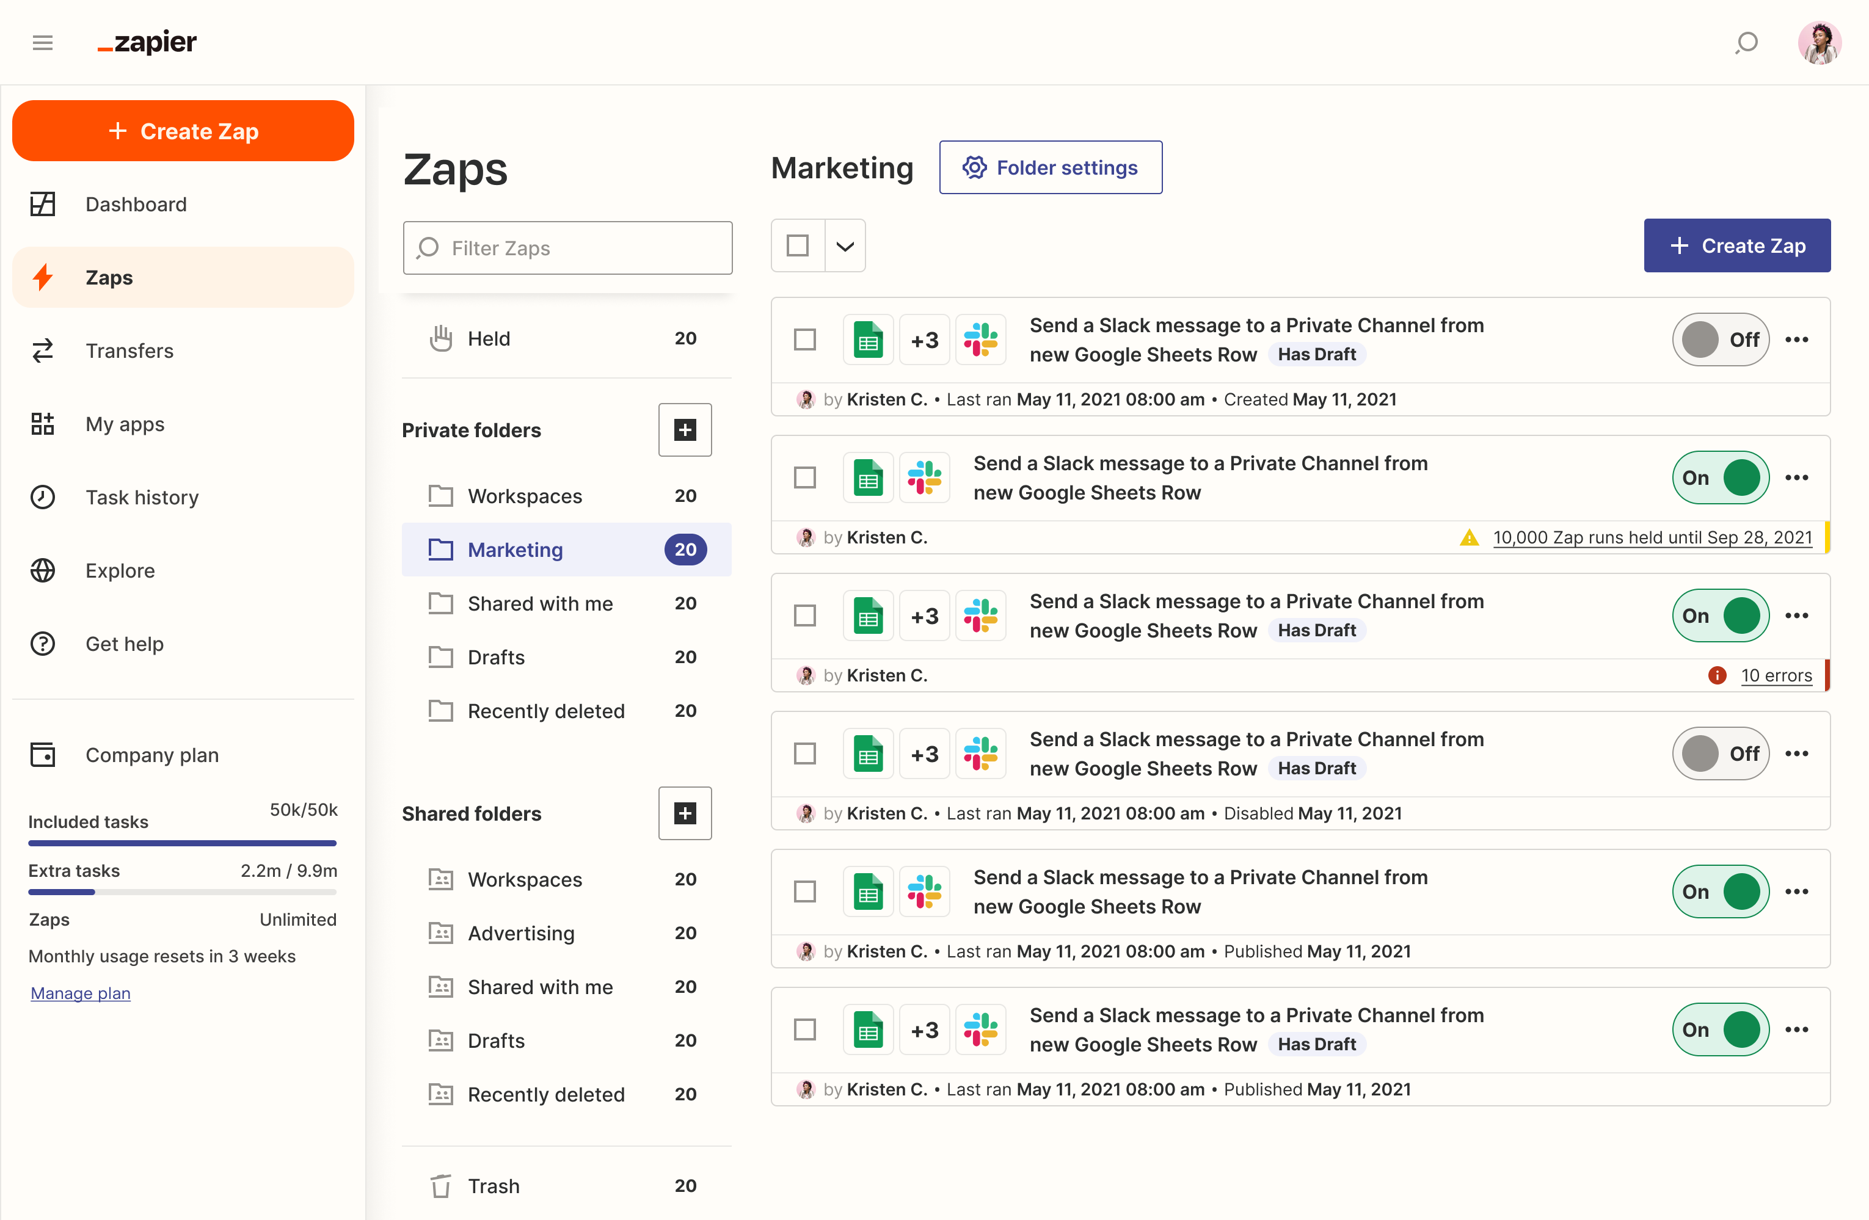Viewport: 1869px width, 1220px height.
Task: Select the Transfers sidebar icon
Action: click(x=43, y=351)
